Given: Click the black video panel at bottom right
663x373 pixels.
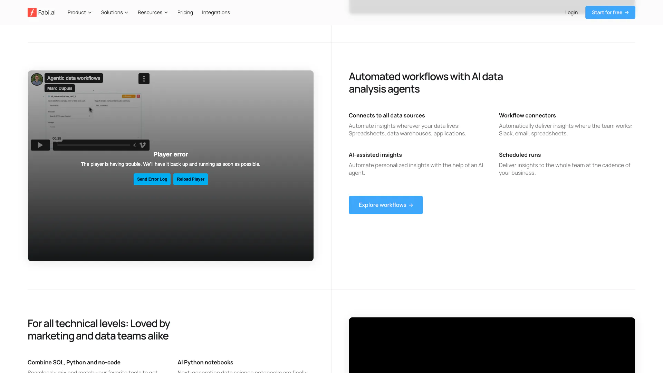Looking at the screenshot, I should [492, 345].
